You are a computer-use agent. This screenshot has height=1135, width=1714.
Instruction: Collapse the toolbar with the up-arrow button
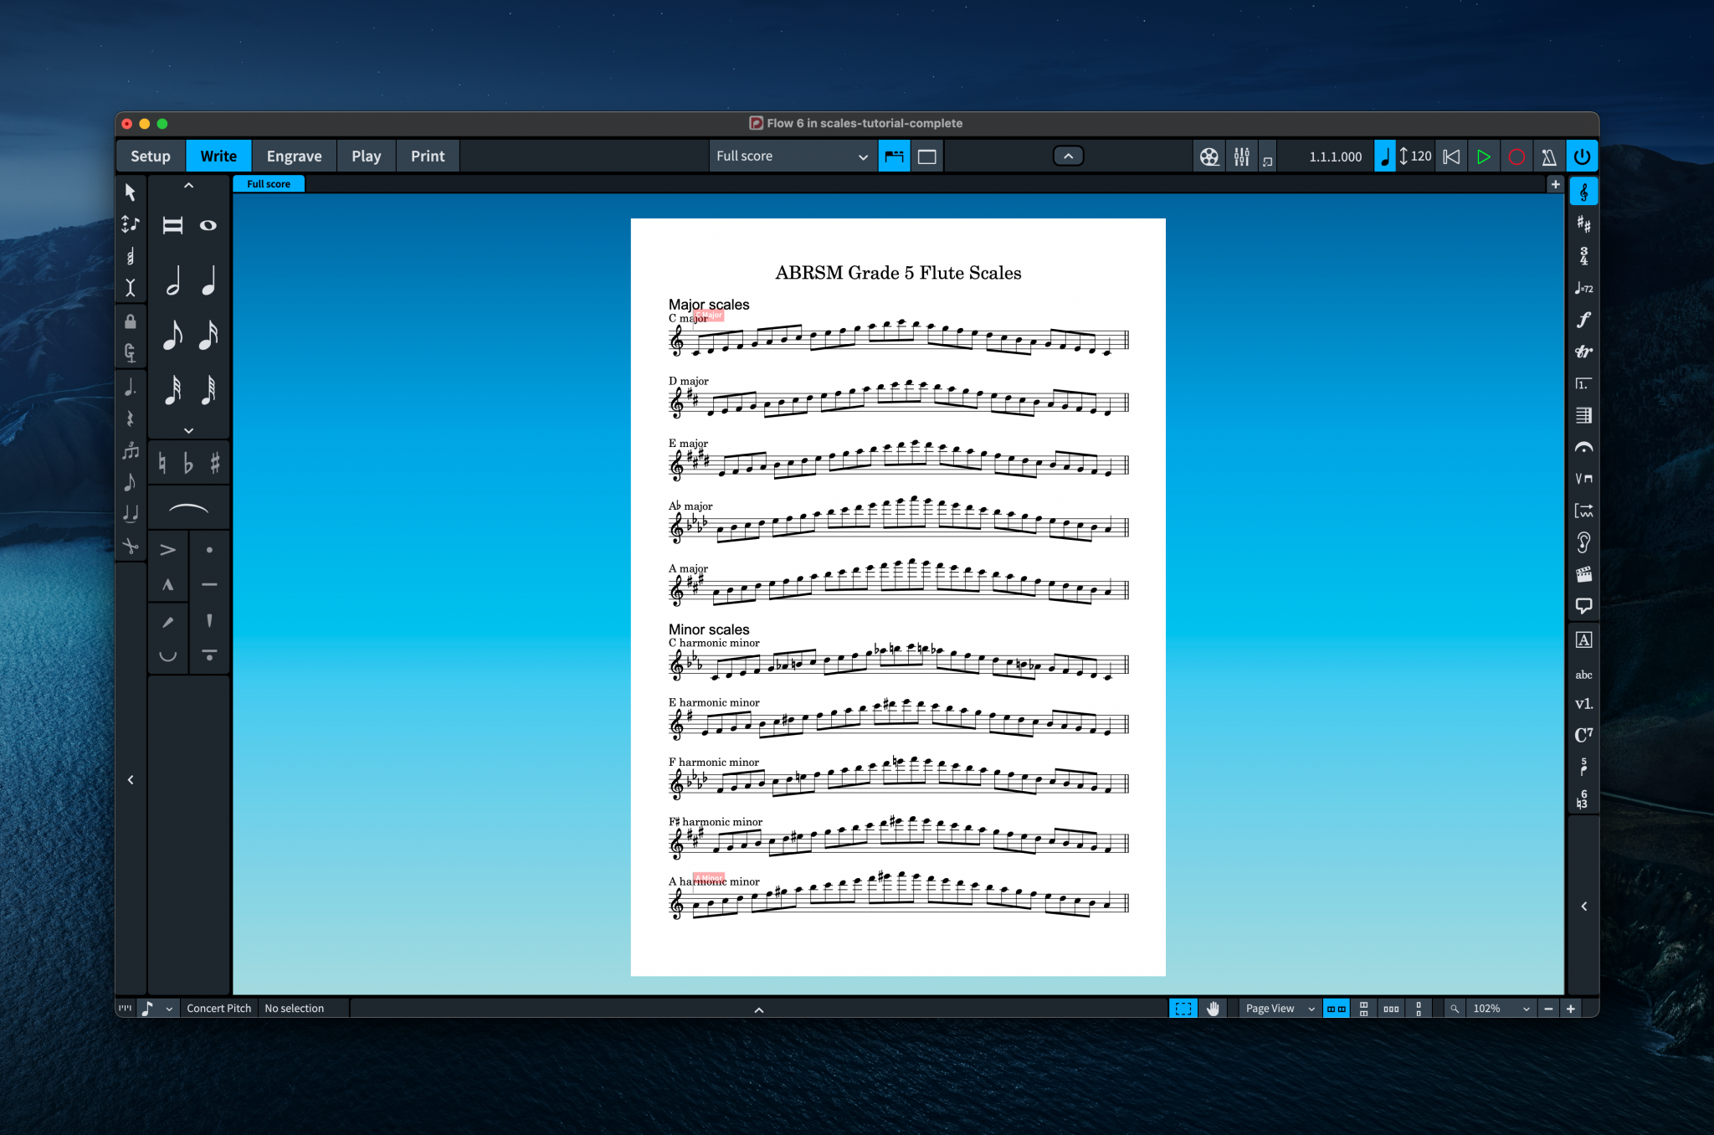(x=1068, y=157)
